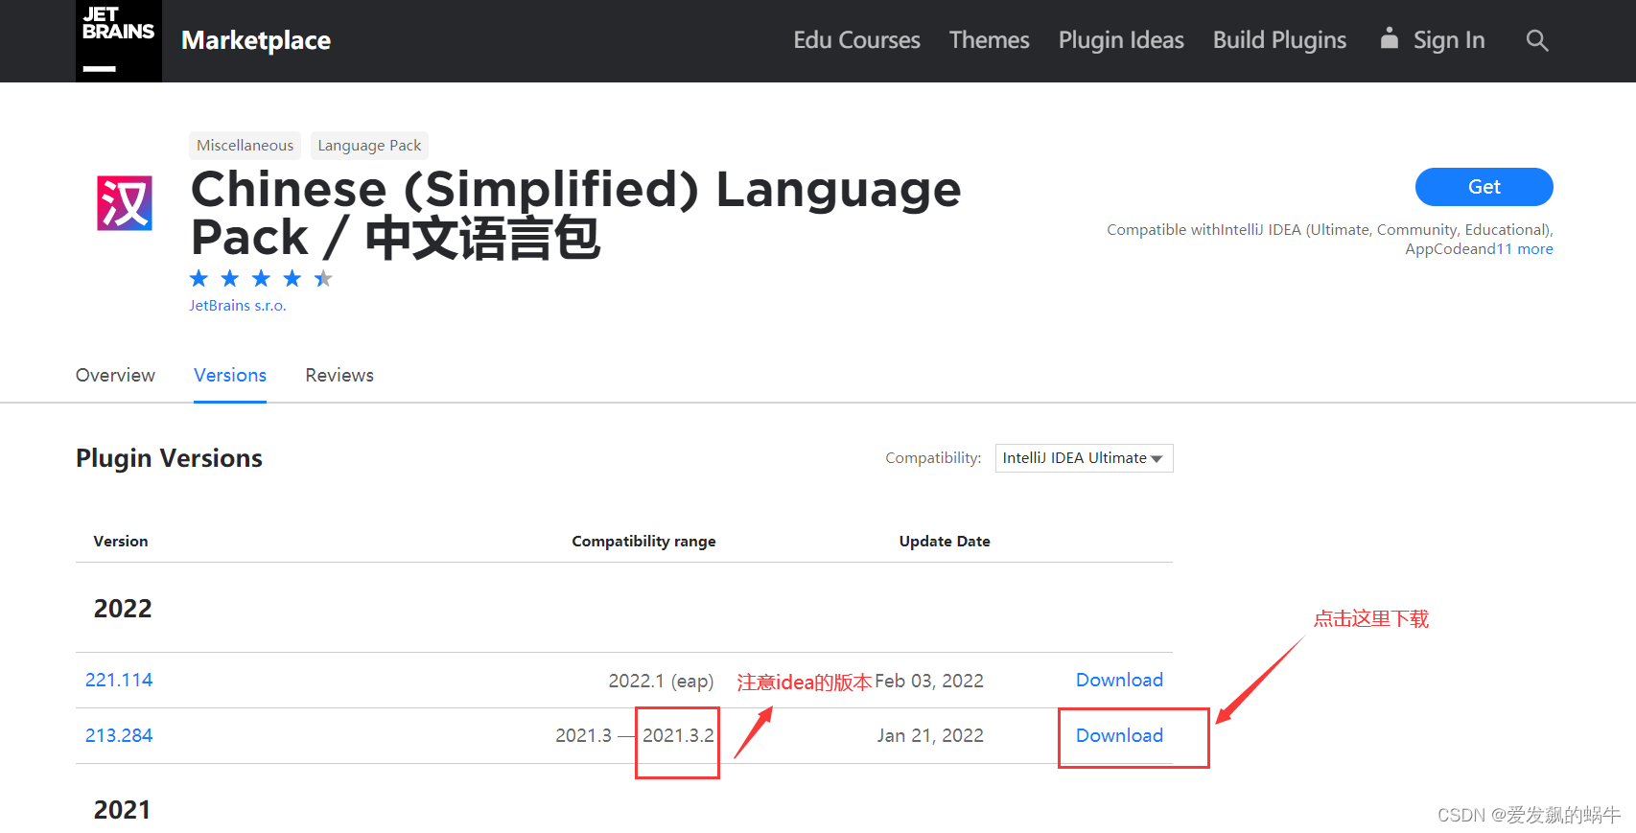This screenshot has width=1636, height=833.
Task: Click the 2021.3.2 compatibility value
Action: tap(678, 735)
